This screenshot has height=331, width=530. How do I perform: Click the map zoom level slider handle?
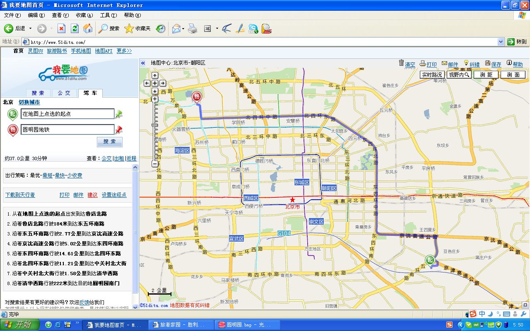click(155, 125)
